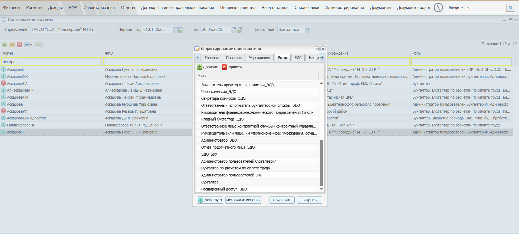Open the calendar picker for the end date
Image resolution: width=519 pixels, height=234 pixels.
tap(234, 29)
